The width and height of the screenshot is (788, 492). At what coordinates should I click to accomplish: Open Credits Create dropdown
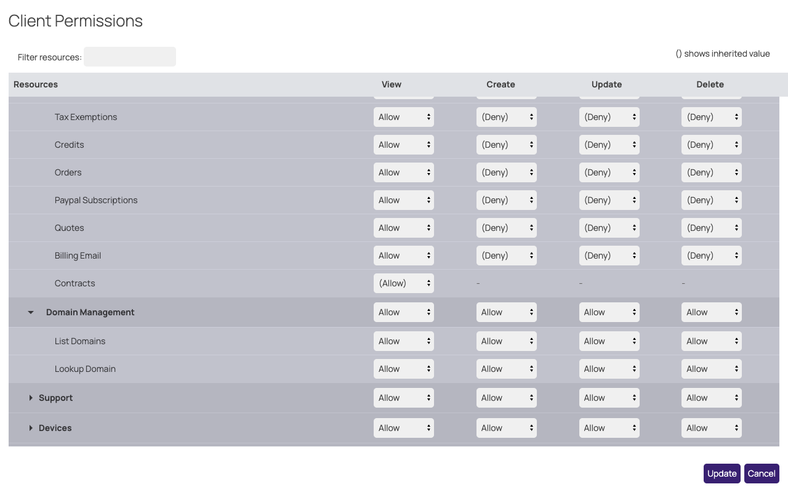[507, 145]
